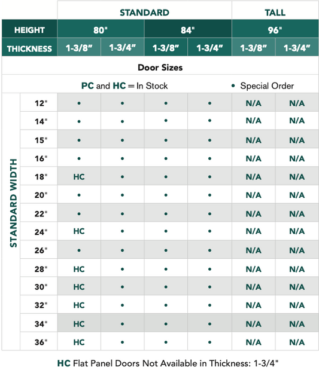Click the PC and HC In Stock legend

pos(124,86)
